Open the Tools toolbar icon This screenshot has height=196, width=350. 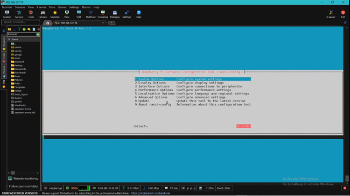(x=31, y=14)
